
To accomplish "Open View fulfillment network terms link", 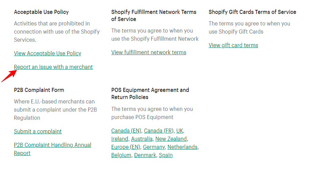I will point(148,52).
